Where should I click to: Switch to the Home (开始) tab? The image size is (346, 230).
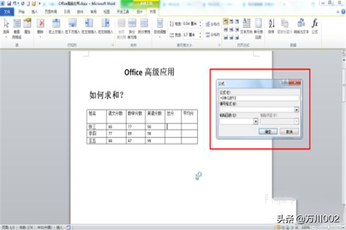pyautogui.click(x=21, y=12)
